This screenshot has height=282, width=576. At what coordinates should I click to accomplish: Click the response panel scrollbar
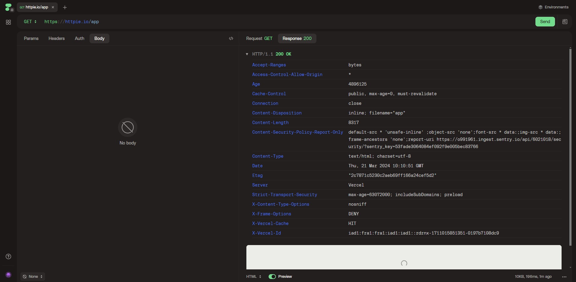(x=570, y=147)
